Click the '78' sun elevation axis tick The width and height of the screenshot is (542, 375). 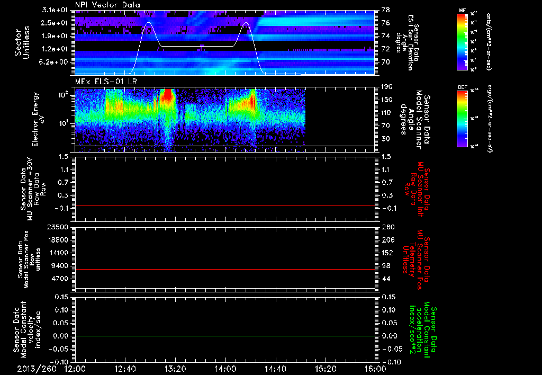pyautogui.click(x=386, y=10)
